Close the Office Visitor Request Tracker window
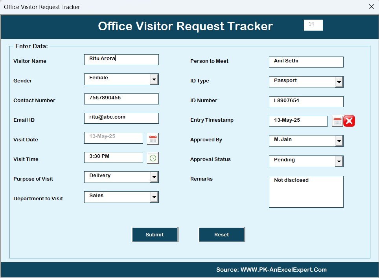The width and height of the screenshot is (379, 278). pyautogui.click(x=372, y=7)
